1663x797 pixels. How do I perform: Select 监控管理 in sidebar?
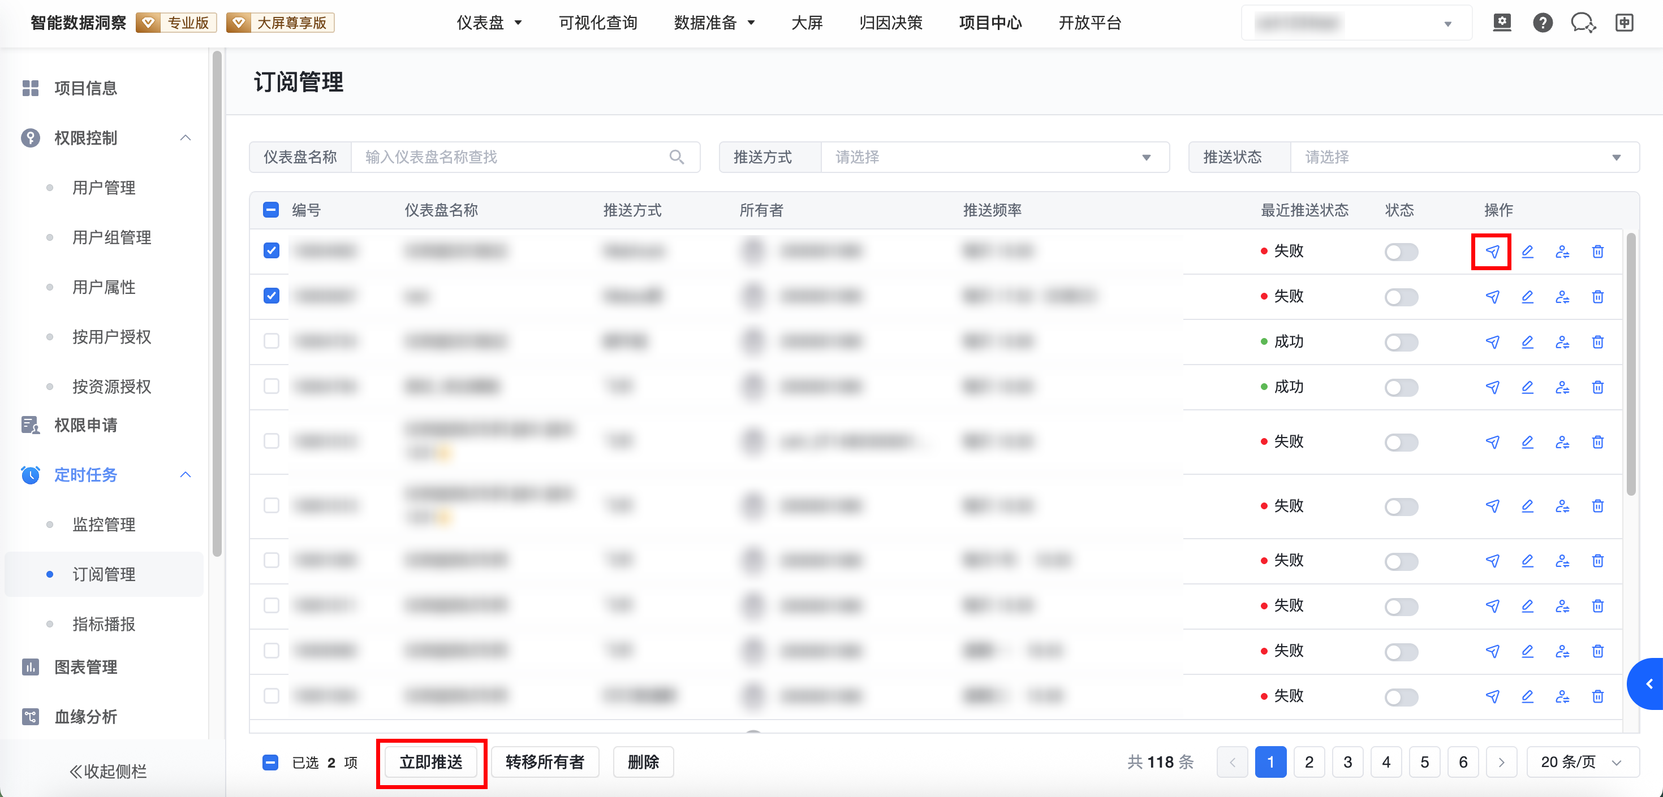104,524
